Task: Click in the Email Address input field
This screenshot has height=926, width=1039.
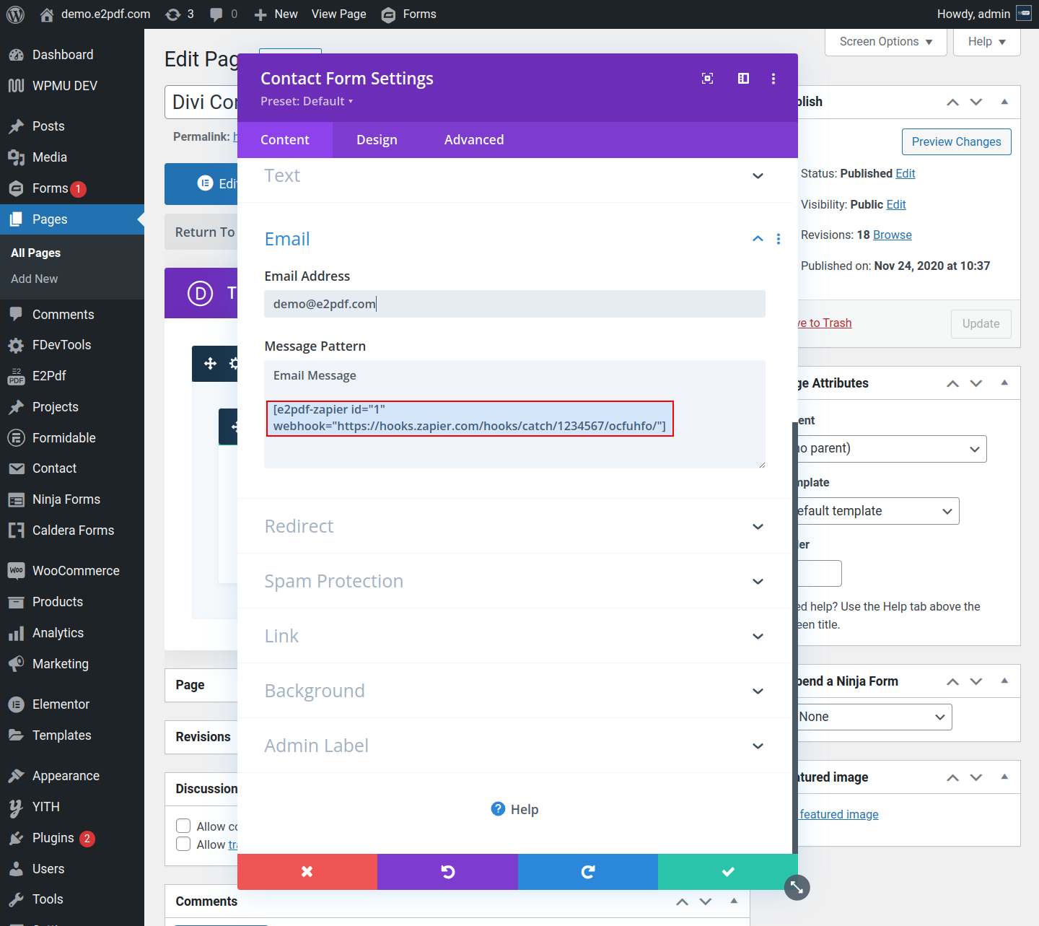Action: [x=514, y=304]
